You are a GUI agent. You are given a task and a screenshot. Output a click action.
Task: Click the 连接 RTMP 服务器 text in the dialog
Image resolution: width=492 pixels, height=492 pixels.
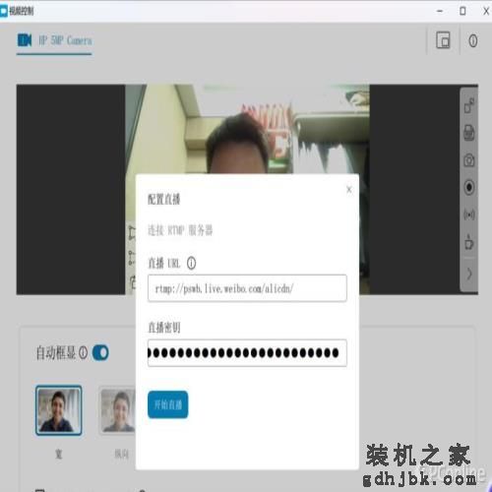point(180,230)
